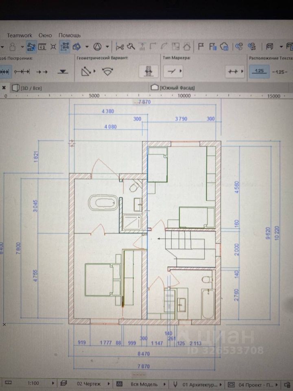Click the flag with list icon

212,46
